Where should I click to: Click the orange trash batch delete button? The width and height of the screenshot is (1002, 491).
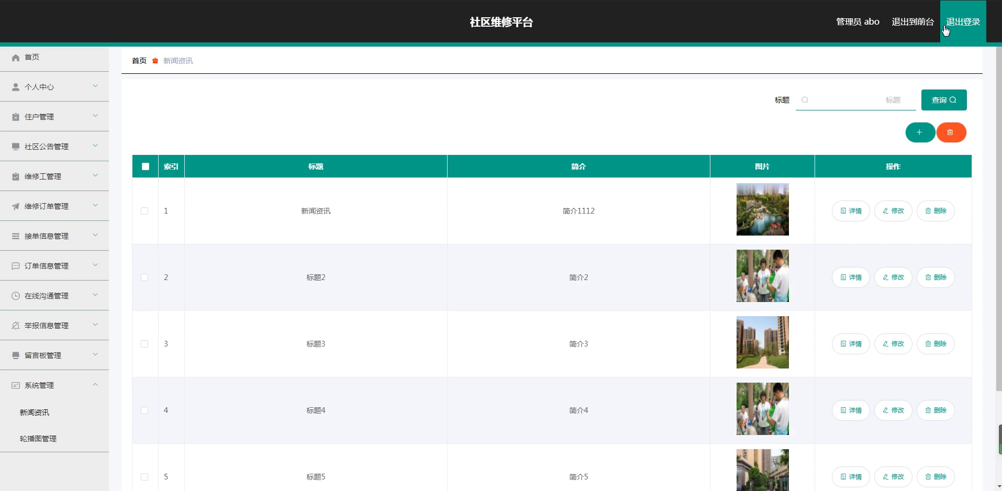pyautogui.click(x=951, y=132)
